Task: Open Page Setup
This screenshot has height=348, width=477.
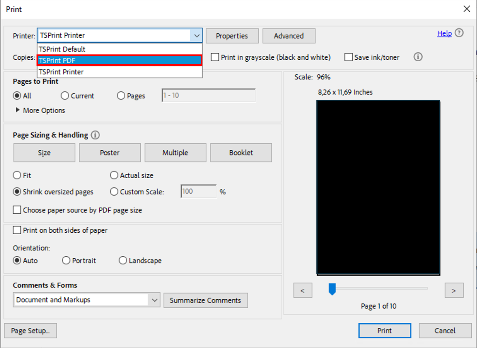Action: (x=30, y=331)
